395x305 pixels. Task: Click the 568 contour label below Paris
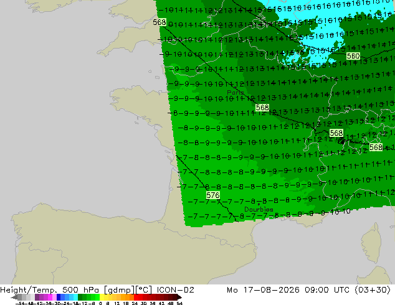click(x=262, y=108)
